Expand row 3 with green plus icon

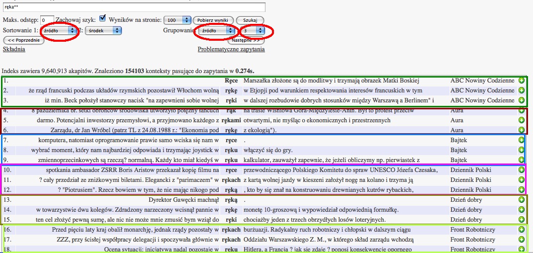(521, 100)
